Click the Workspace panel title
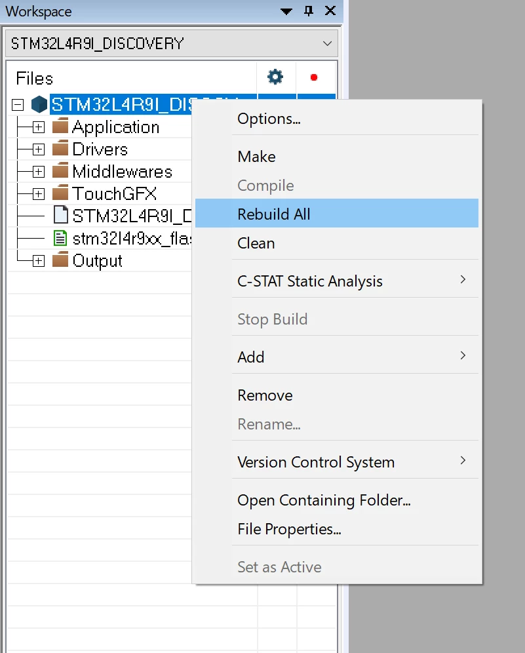The height and width of the screenshot is (653, 525). click(x=38, y=11)
